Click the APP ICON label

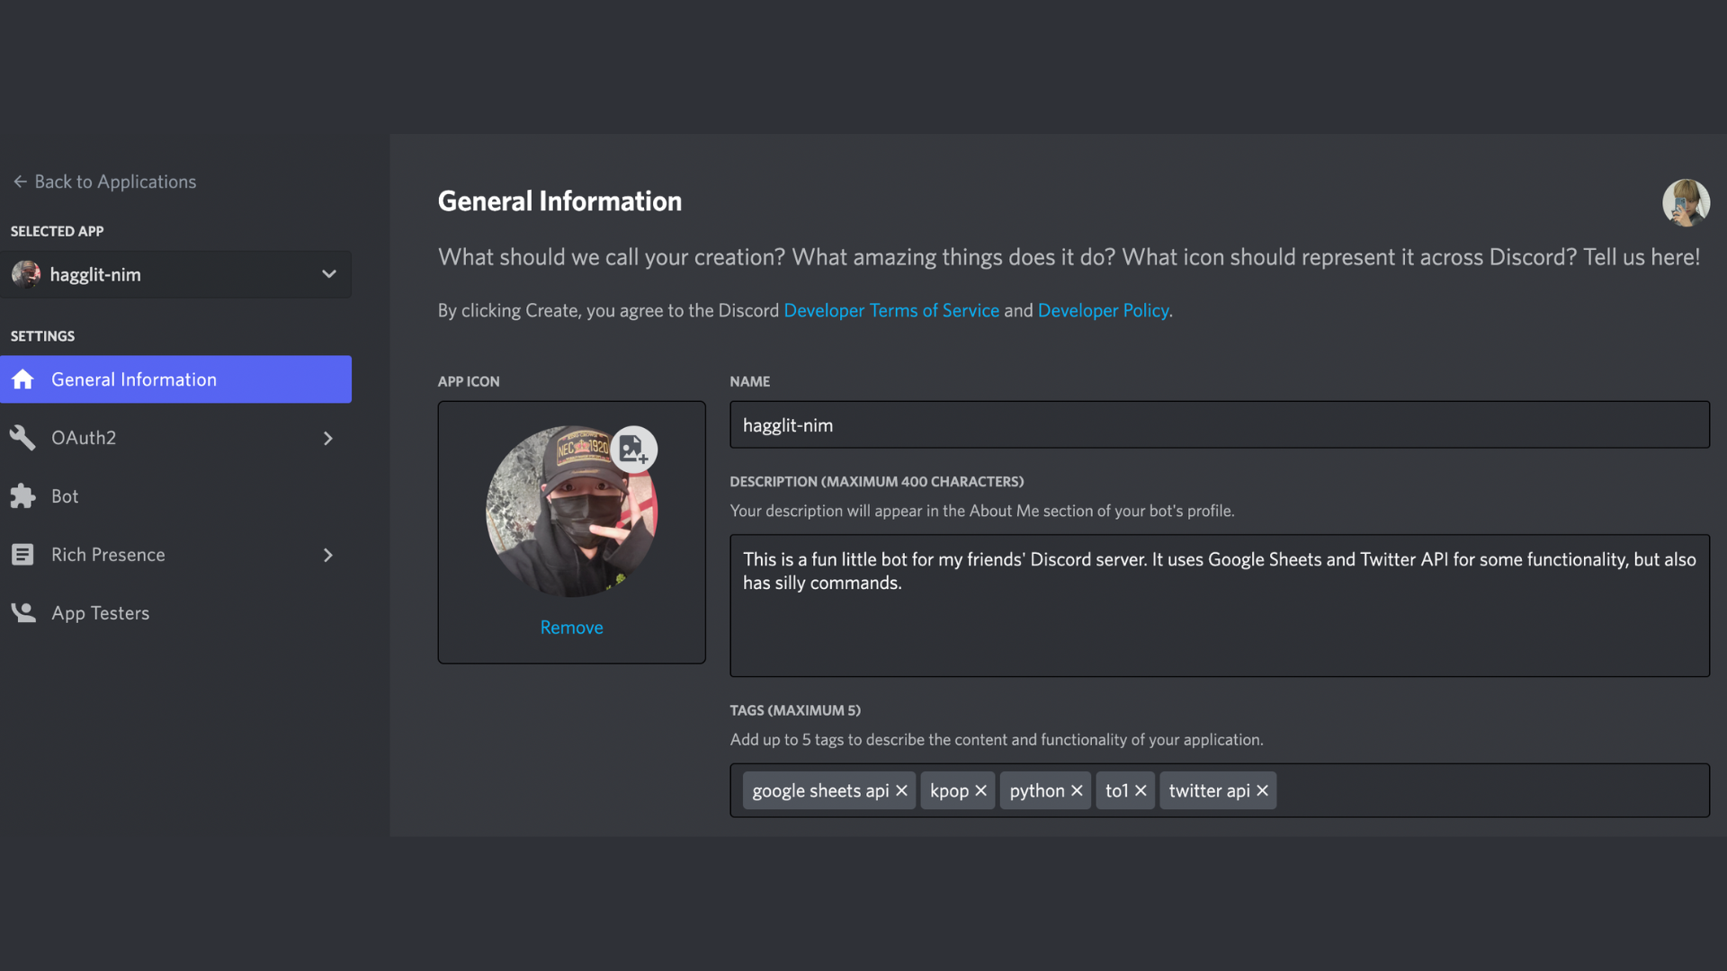pyautogui.click(x=469, y=381)
